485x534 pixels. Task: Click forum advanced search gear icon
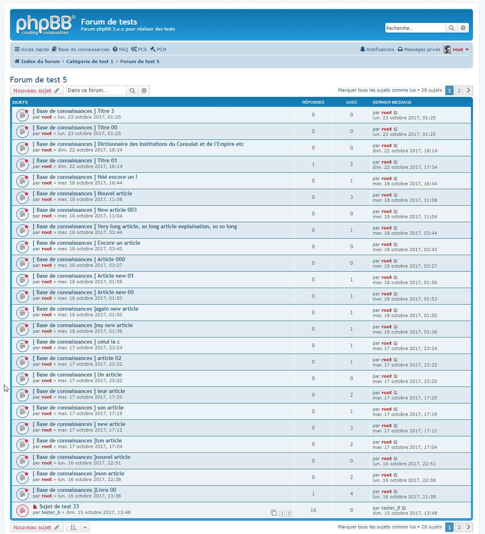(144, 90)
